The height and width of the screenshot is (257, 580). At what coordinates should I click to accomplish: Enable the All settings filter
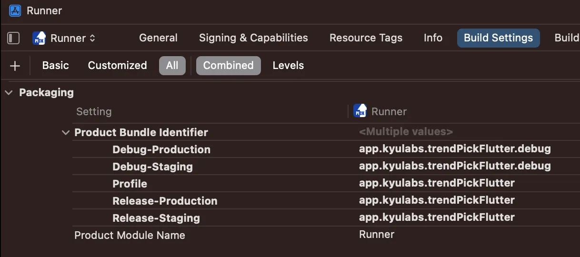[172, 66]
